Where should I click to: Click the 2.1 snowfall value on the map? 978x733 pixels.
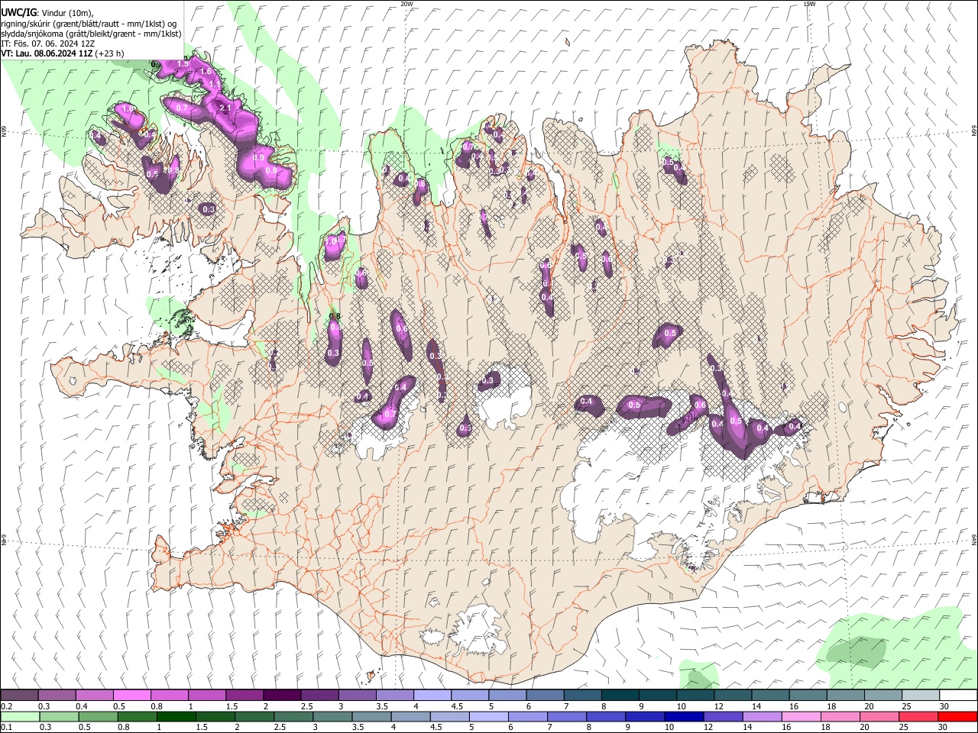pyautogui.click(x=225, y=108)
